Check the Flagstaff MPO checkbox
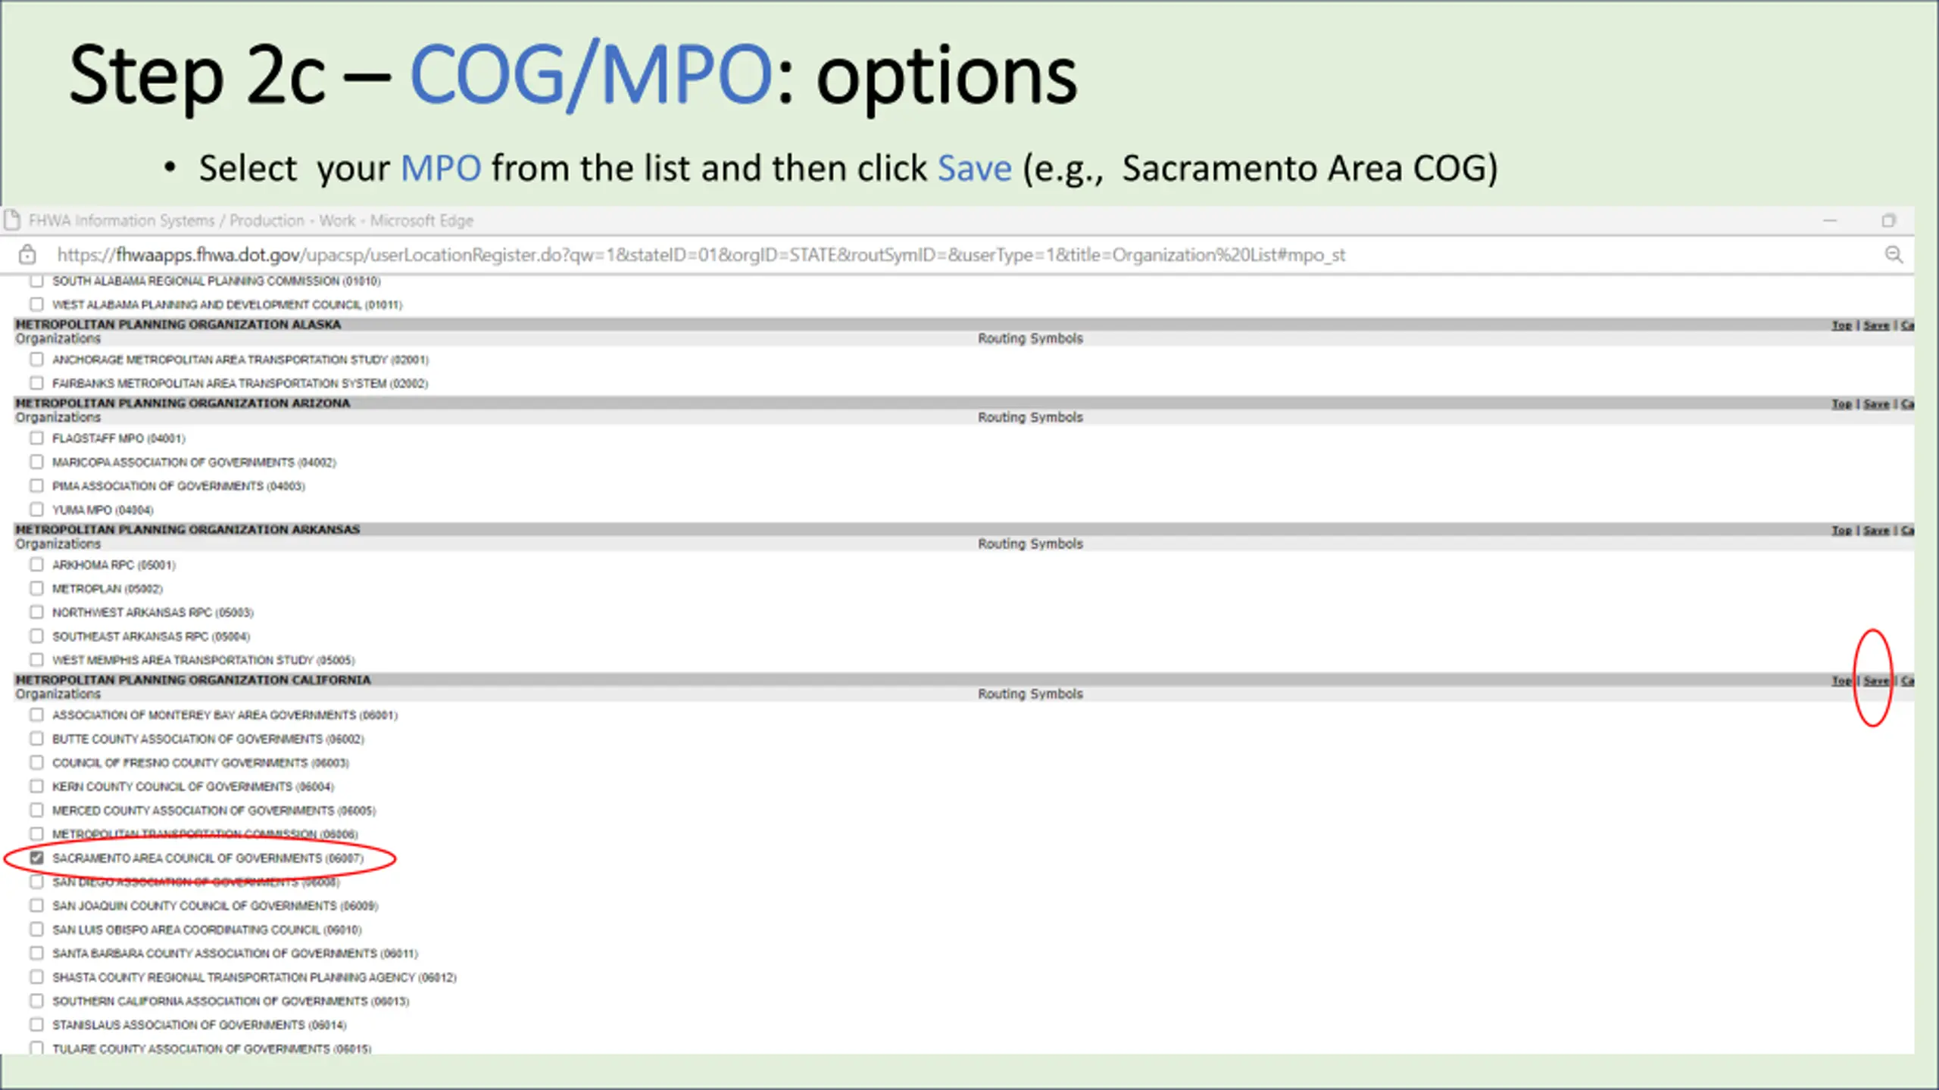The height and width of the screenshot is (1090, 1939). pyautogui.click(x=36, y=438)
